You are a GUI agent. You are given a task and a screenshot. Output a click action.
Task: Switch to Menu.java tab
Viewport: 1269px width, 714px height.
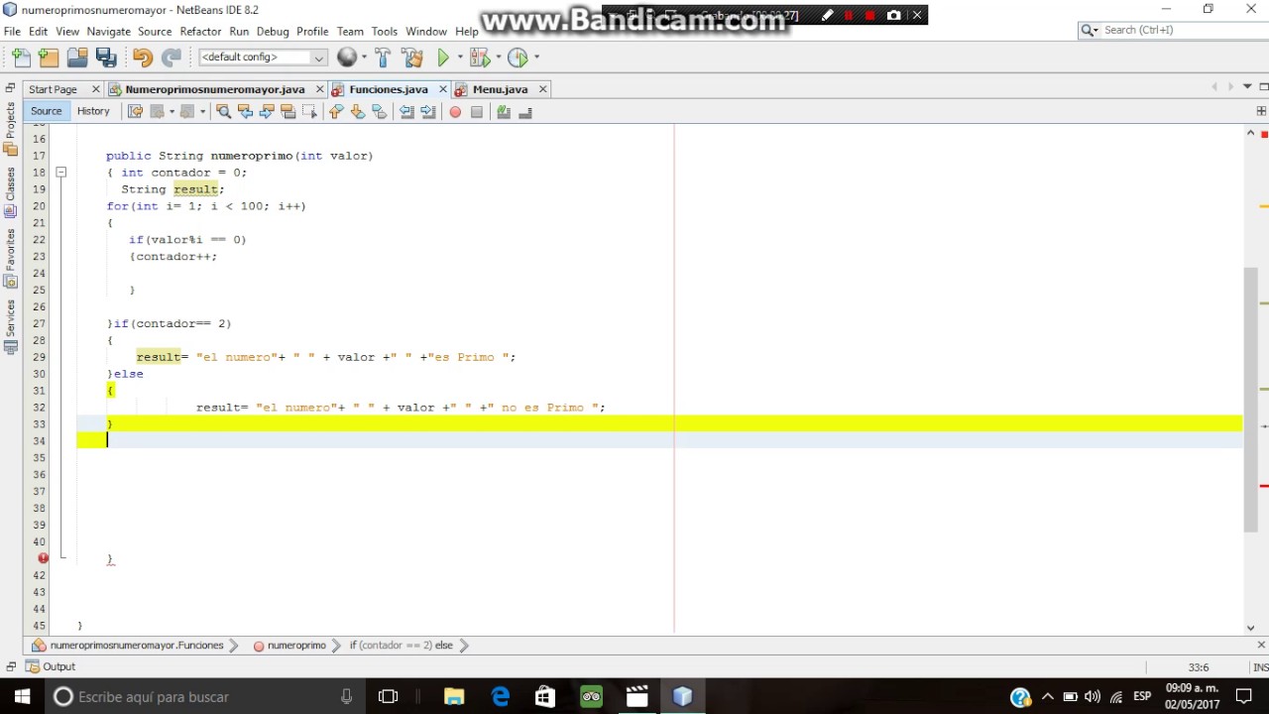(x=500, y=89)
